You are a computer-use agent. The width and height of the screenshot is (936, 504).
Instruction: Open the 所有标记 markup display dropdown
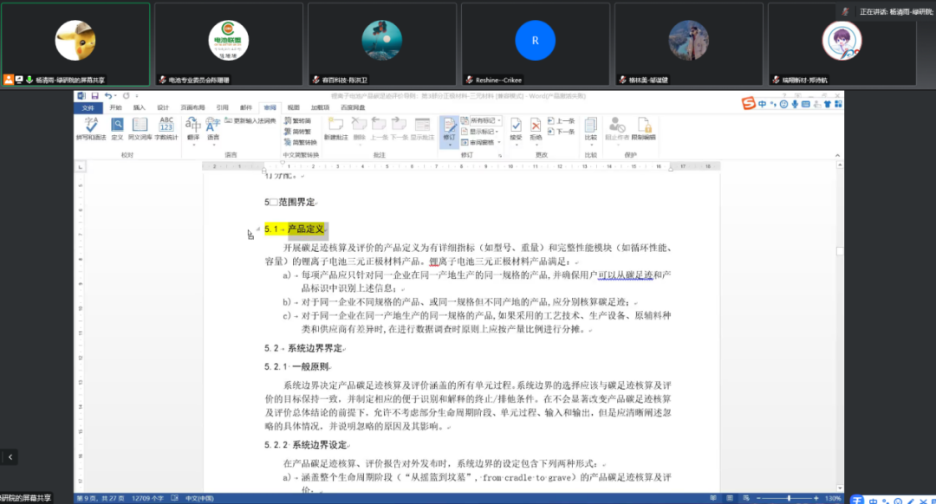coord(484,120)
